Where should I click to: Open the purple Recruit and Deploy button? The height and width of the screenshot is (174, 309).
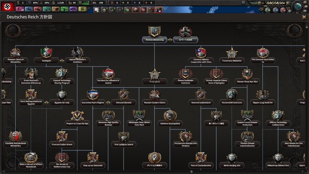tap(73, 9)
